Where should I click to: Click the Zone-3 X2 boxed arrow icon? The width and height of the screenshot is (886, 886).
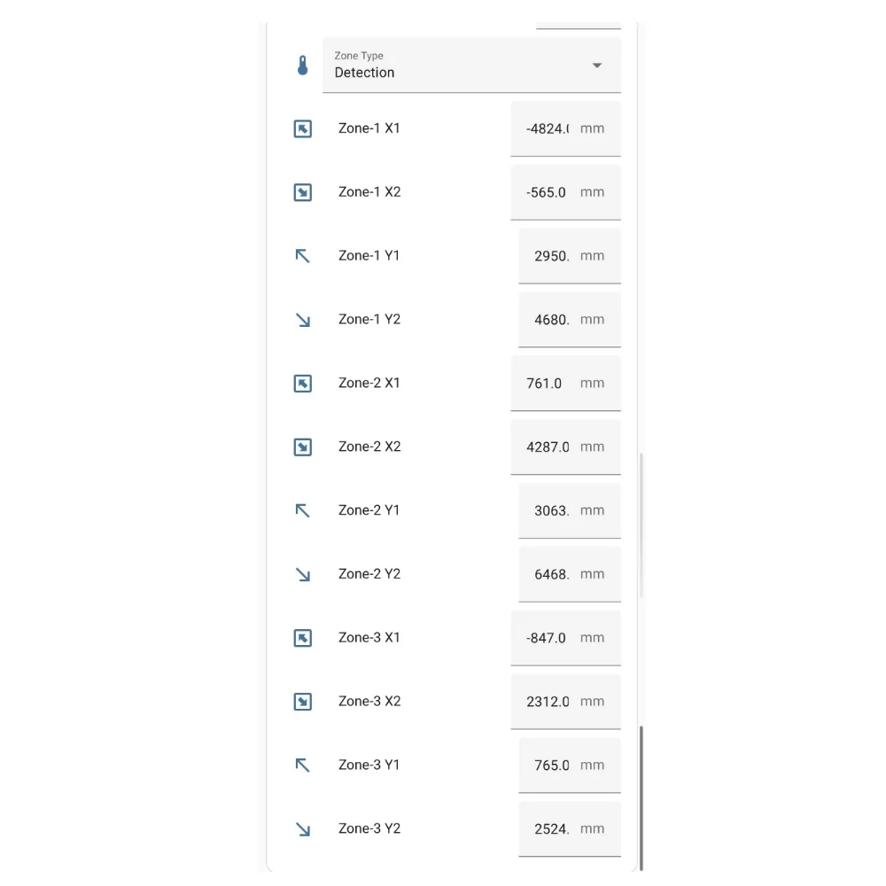[x=303, y=702]
